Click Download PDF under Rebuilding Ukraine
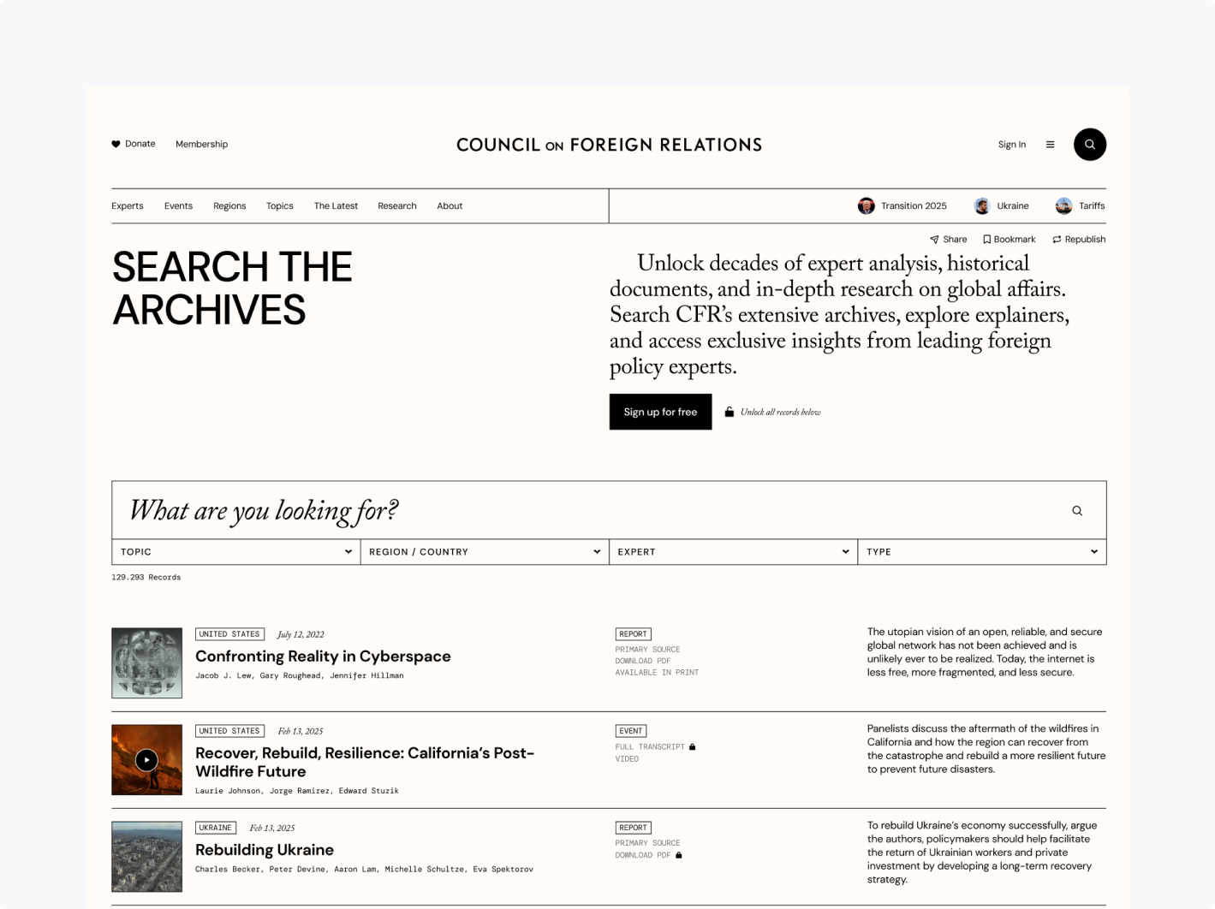This screenshot has height=909, width=1215. 643,855
